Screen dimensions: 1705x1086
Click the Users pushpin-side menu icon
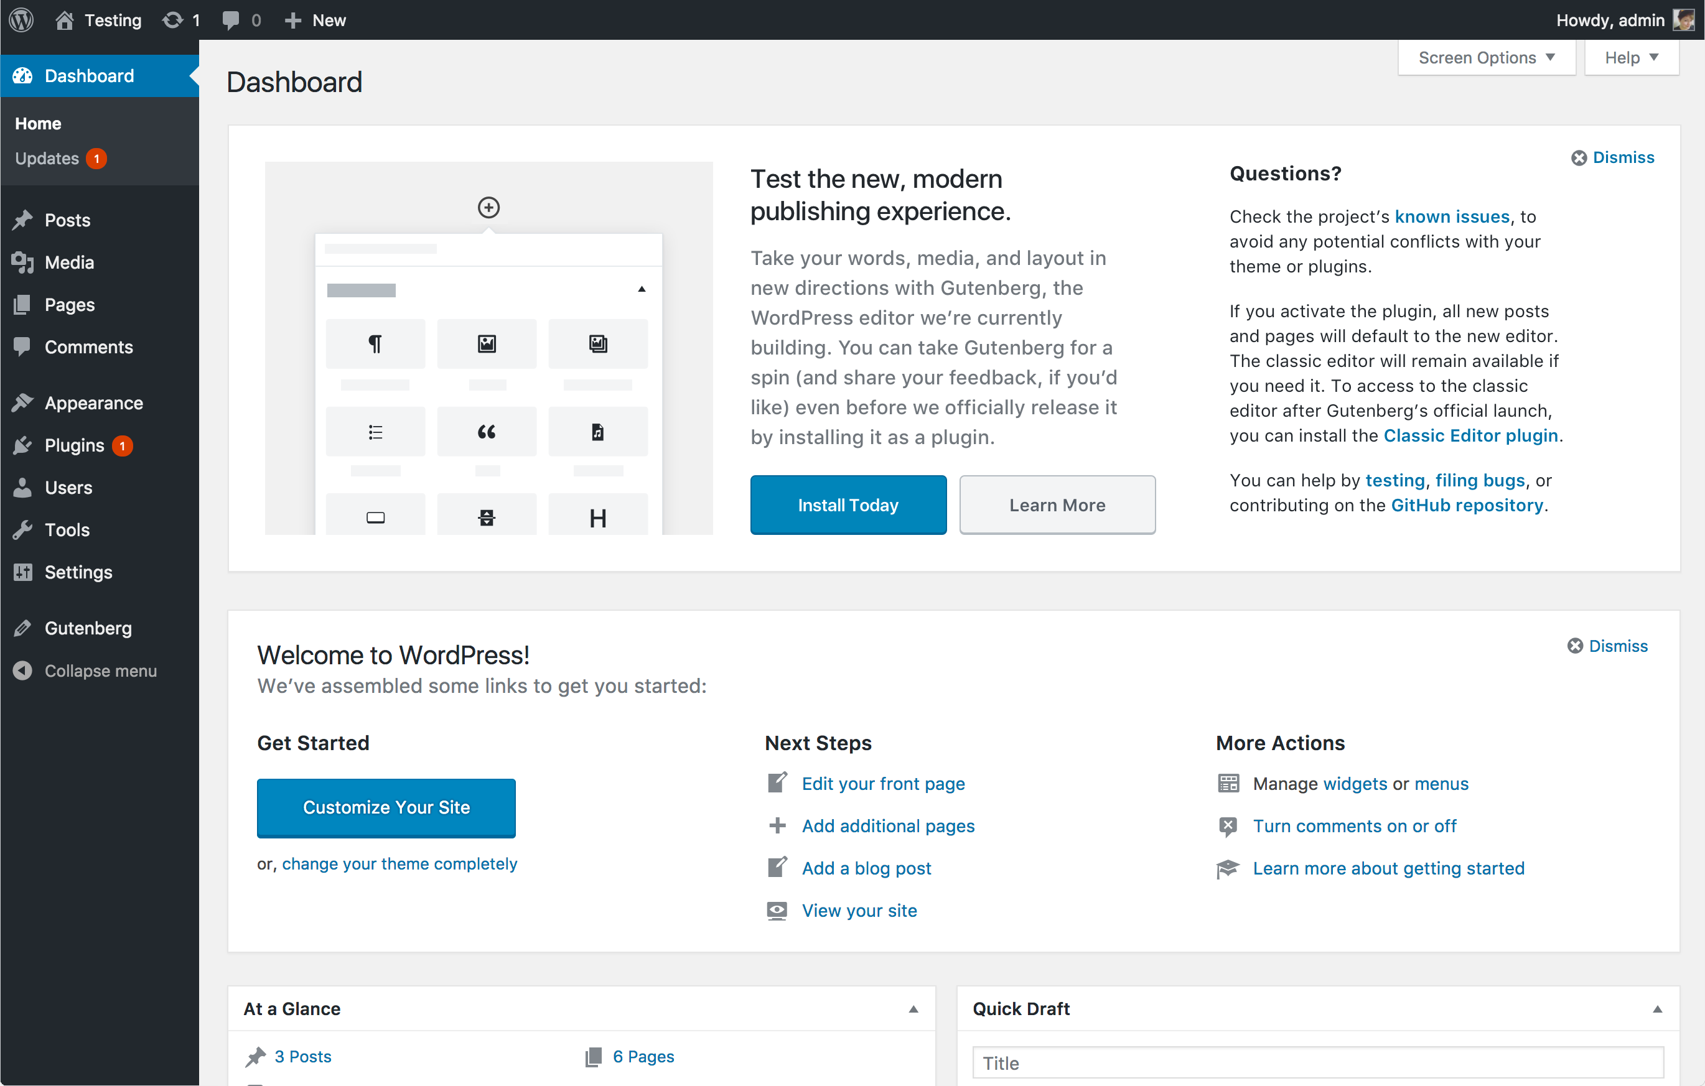click(x=22, y=488)
